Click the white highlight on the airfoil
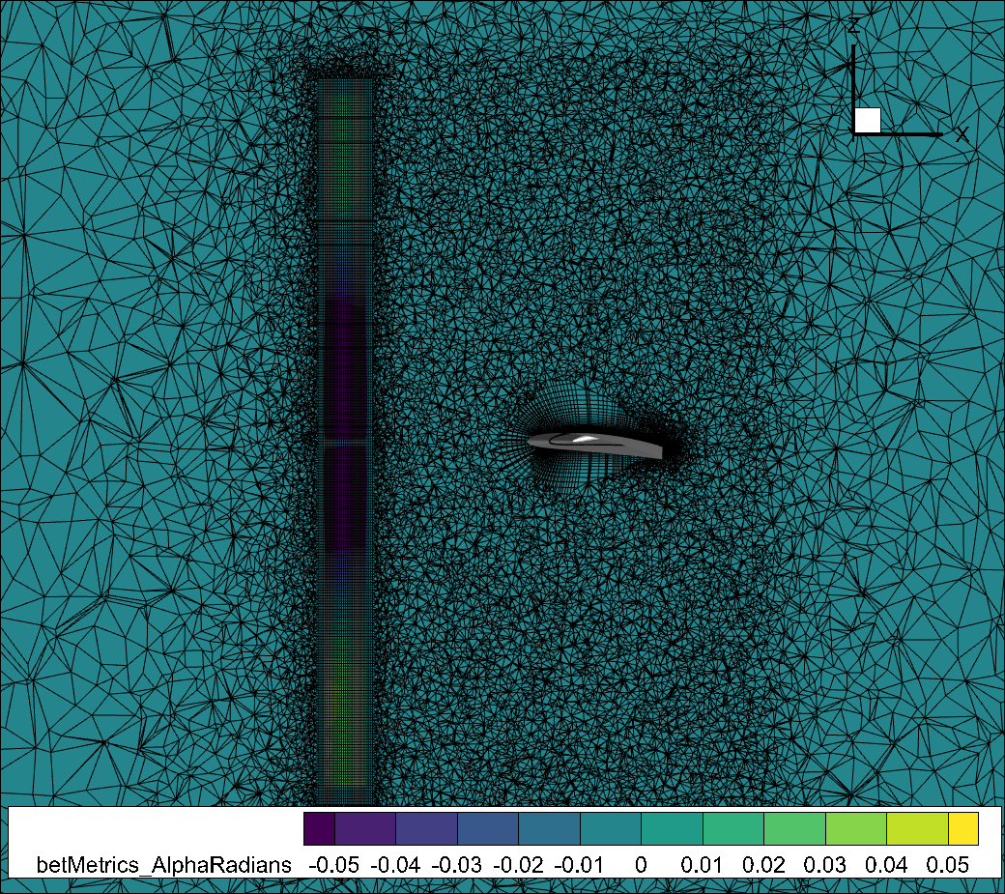The height and width of the screenshot is (894, 1005). pos(584,440)
